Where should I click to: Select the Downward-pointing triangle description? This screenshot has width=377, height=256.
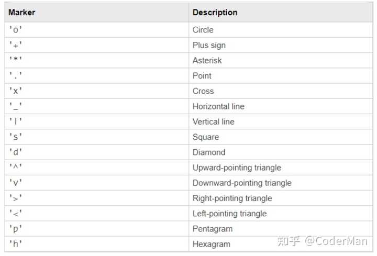point(242,183)
